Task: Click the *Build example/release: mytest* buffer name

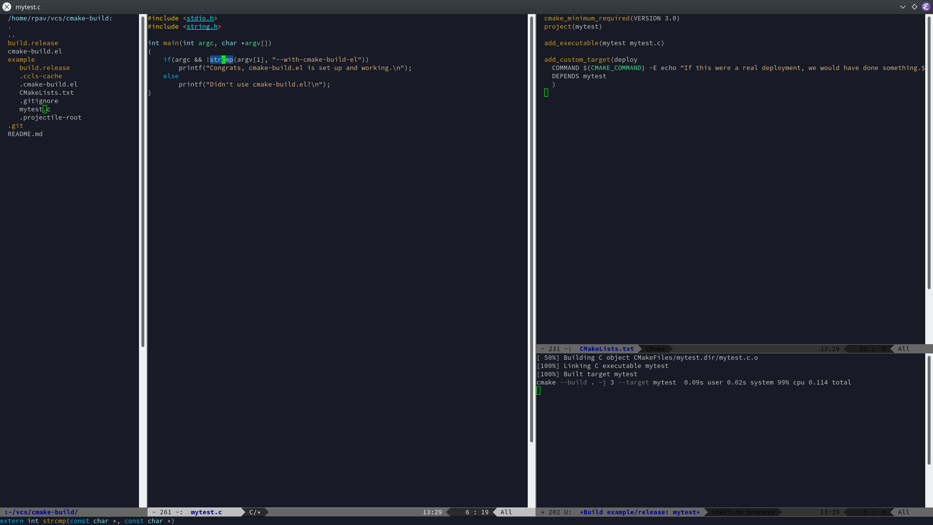Action: (x=639, y=512)
